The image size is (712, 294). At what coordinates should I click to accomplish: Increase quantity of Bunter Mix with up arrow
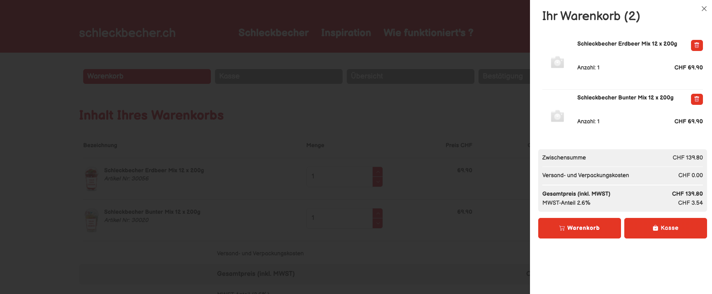click(x=378, y=213)
